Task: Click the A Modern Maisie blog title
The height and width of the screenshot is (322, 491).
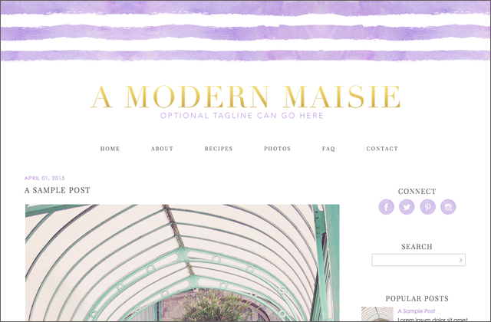Action: [x=245, y=97]
